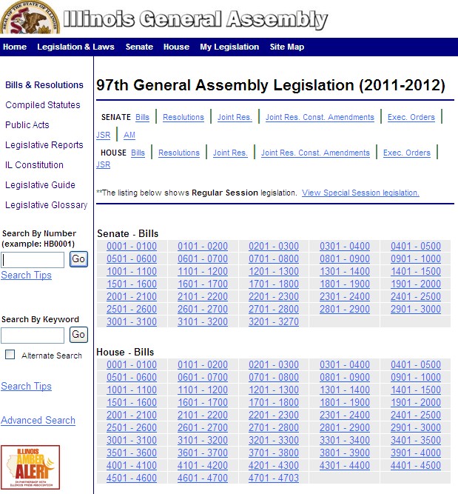Viewport: 458px width, 494px height.
Task: Open House Bills 0301 - 0400
Action: coord(345,365)
